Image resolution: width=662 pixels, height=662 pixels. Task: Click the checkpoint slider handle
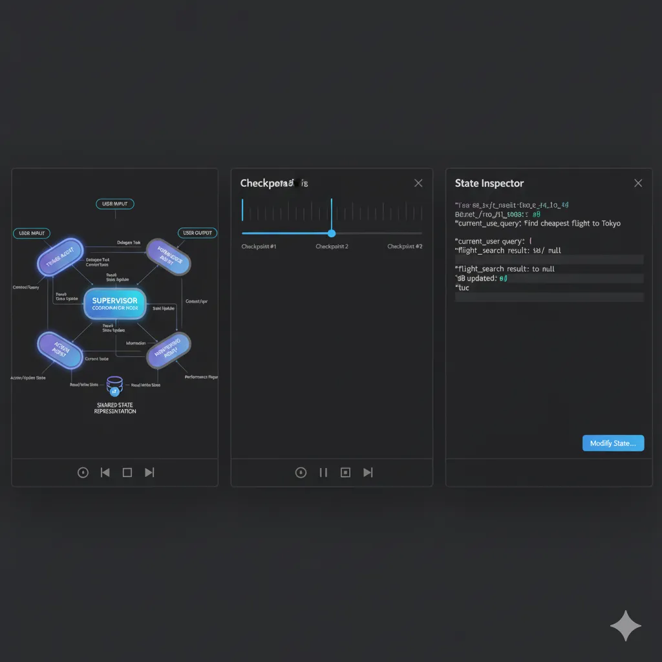[x=332, y=233]
